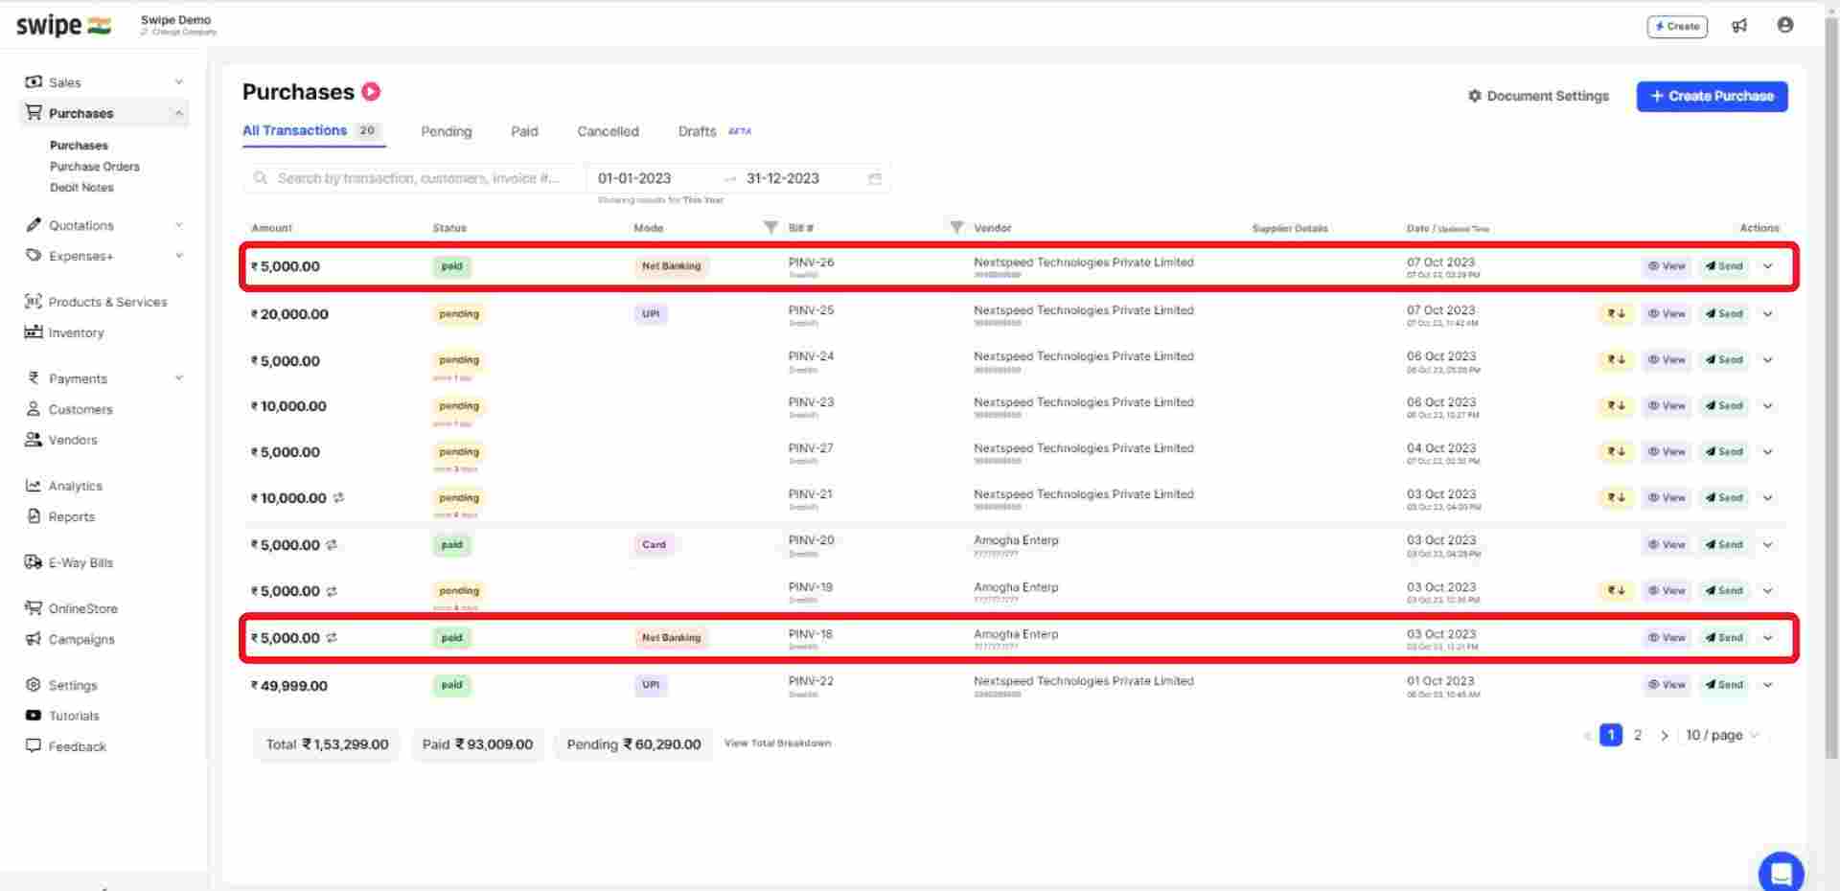Image resolution: width=1840 pixels, height=891 pixels.
Task: Click the Feedback chat icon
Action: point(34,745)
